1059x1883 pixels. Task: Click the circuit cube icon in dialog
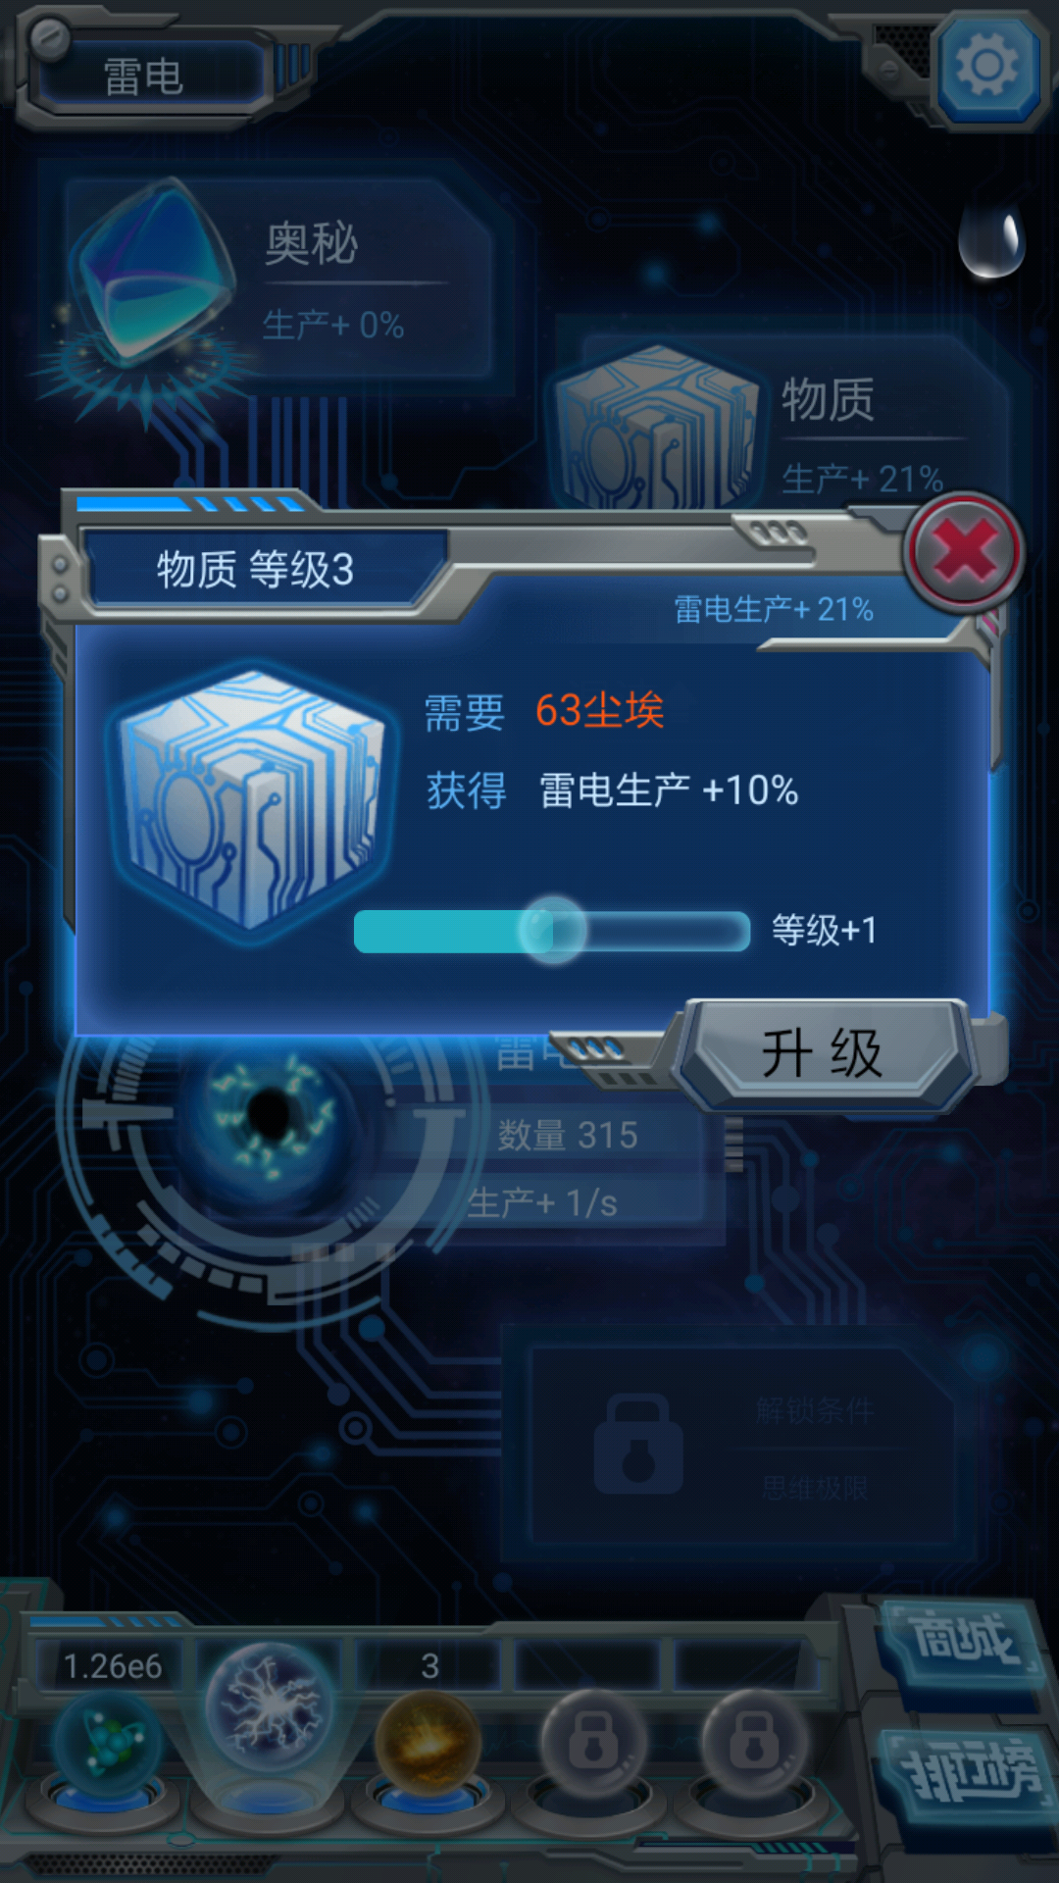point(253,801)
